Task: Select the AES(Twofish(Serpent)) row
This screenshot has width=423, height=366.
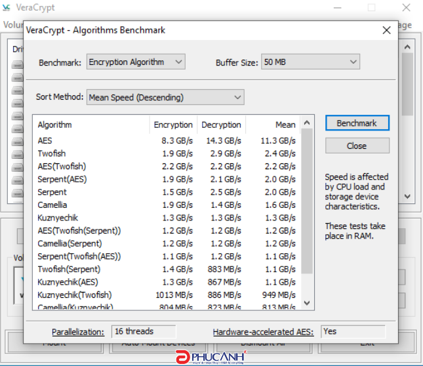Action: [x=167, y=231]
